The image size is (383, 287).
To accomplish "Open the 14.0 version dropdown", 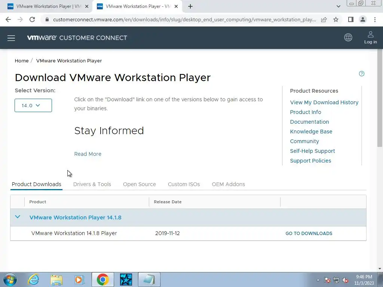I will [x=33, y=105].
